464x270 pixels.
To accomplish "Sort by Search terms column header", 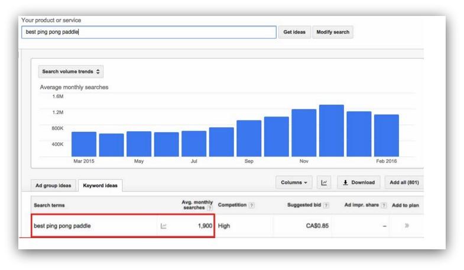I will point(49,205).
